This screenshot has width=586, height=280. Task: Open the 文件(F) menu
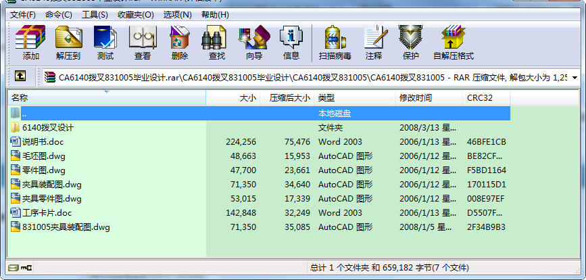22,15
